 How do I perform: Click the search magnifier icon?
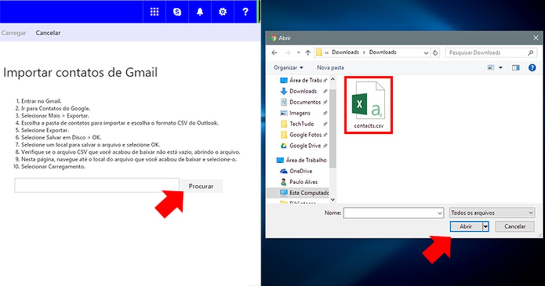click(x=531, y=53)
